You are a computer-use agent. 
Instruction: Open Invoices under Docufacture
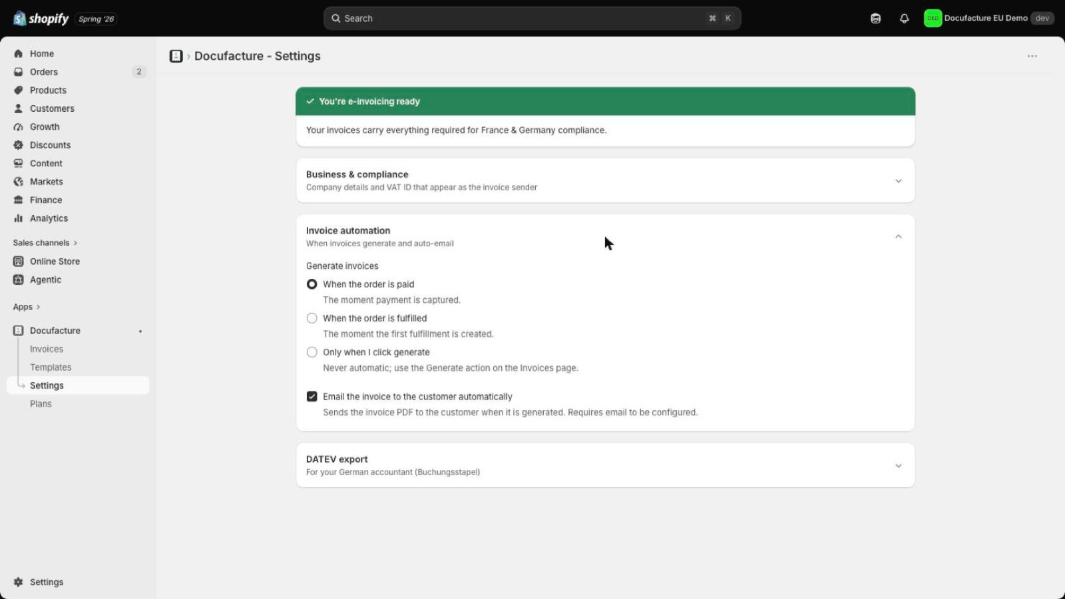(47, 349)
